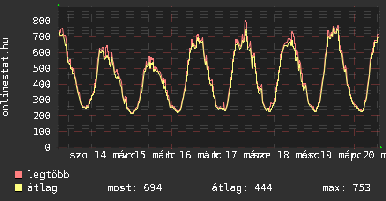This screenshot has height=201, width=386.
Task: Click the 'most: 694' statistic
Action: [x=134, y=188]
